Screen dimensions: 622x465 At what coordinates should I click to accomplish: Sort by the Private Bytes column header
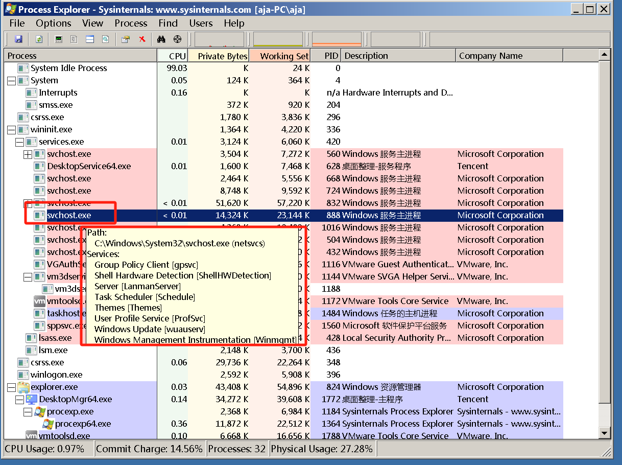coord(219,56)
